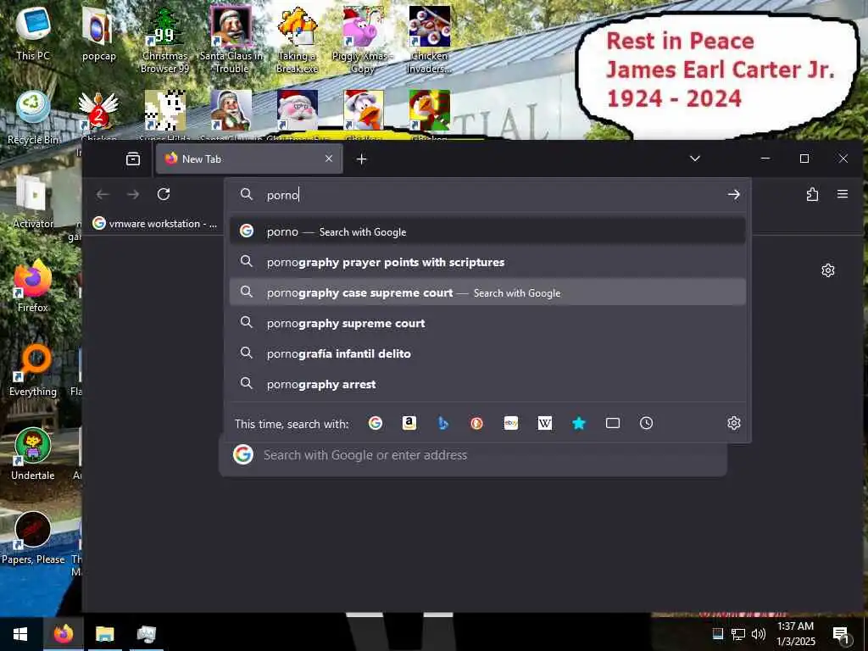Click the 'Search with Google or enter address' box
The width and height of the screenshot is (868, 651).
[473, 455]
